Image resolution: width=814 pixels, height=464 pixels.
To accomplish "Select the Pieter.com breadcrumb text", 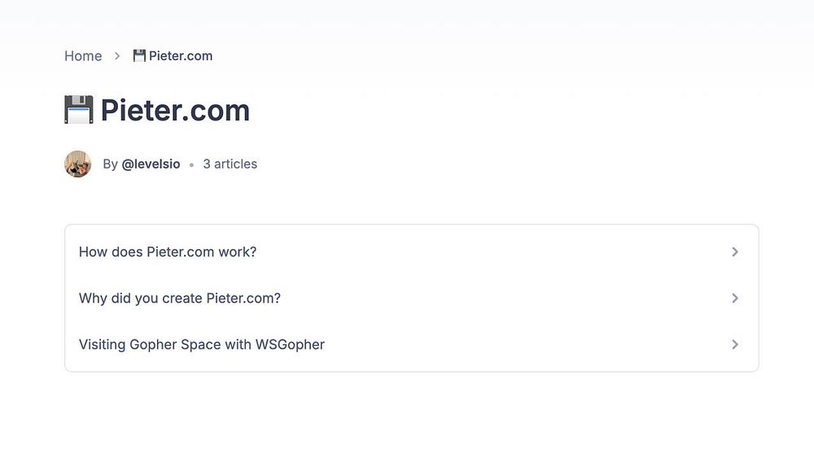I will pos(181,56).
